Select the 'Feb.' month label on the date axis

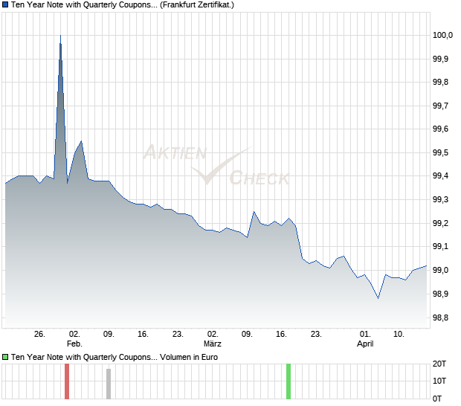pyautogui.click(x=74, y=344)
